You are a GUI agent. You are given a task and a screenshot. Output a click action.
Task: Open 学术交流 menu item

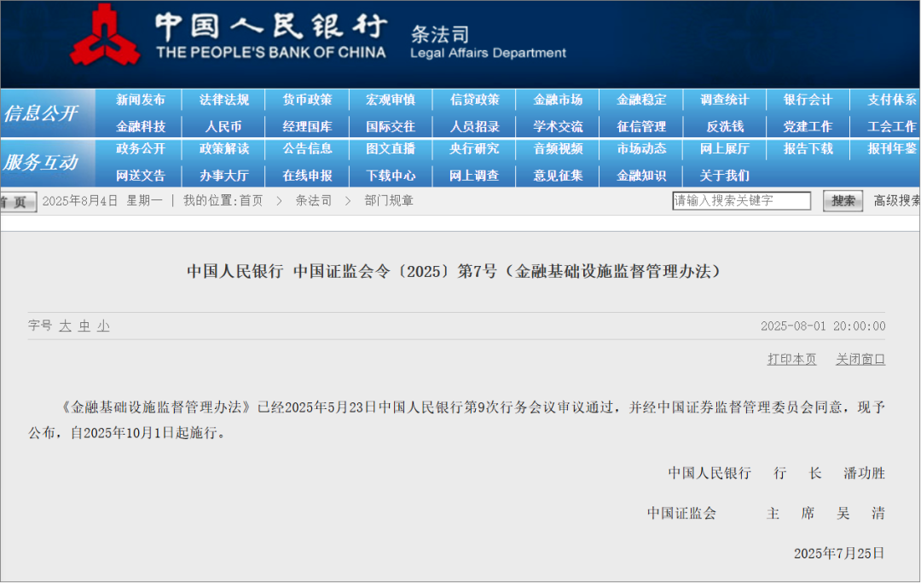coord(558,126)
